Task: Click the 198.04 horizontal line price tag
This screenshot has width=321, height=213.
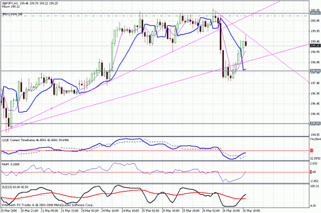Action: tap(315, 71)
